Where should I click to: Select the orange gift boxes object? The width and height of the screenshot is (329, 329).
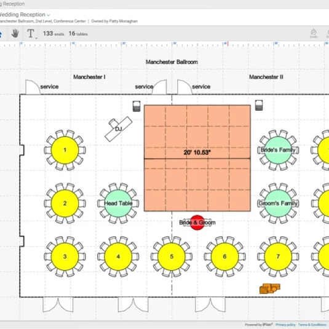[270, 288]
